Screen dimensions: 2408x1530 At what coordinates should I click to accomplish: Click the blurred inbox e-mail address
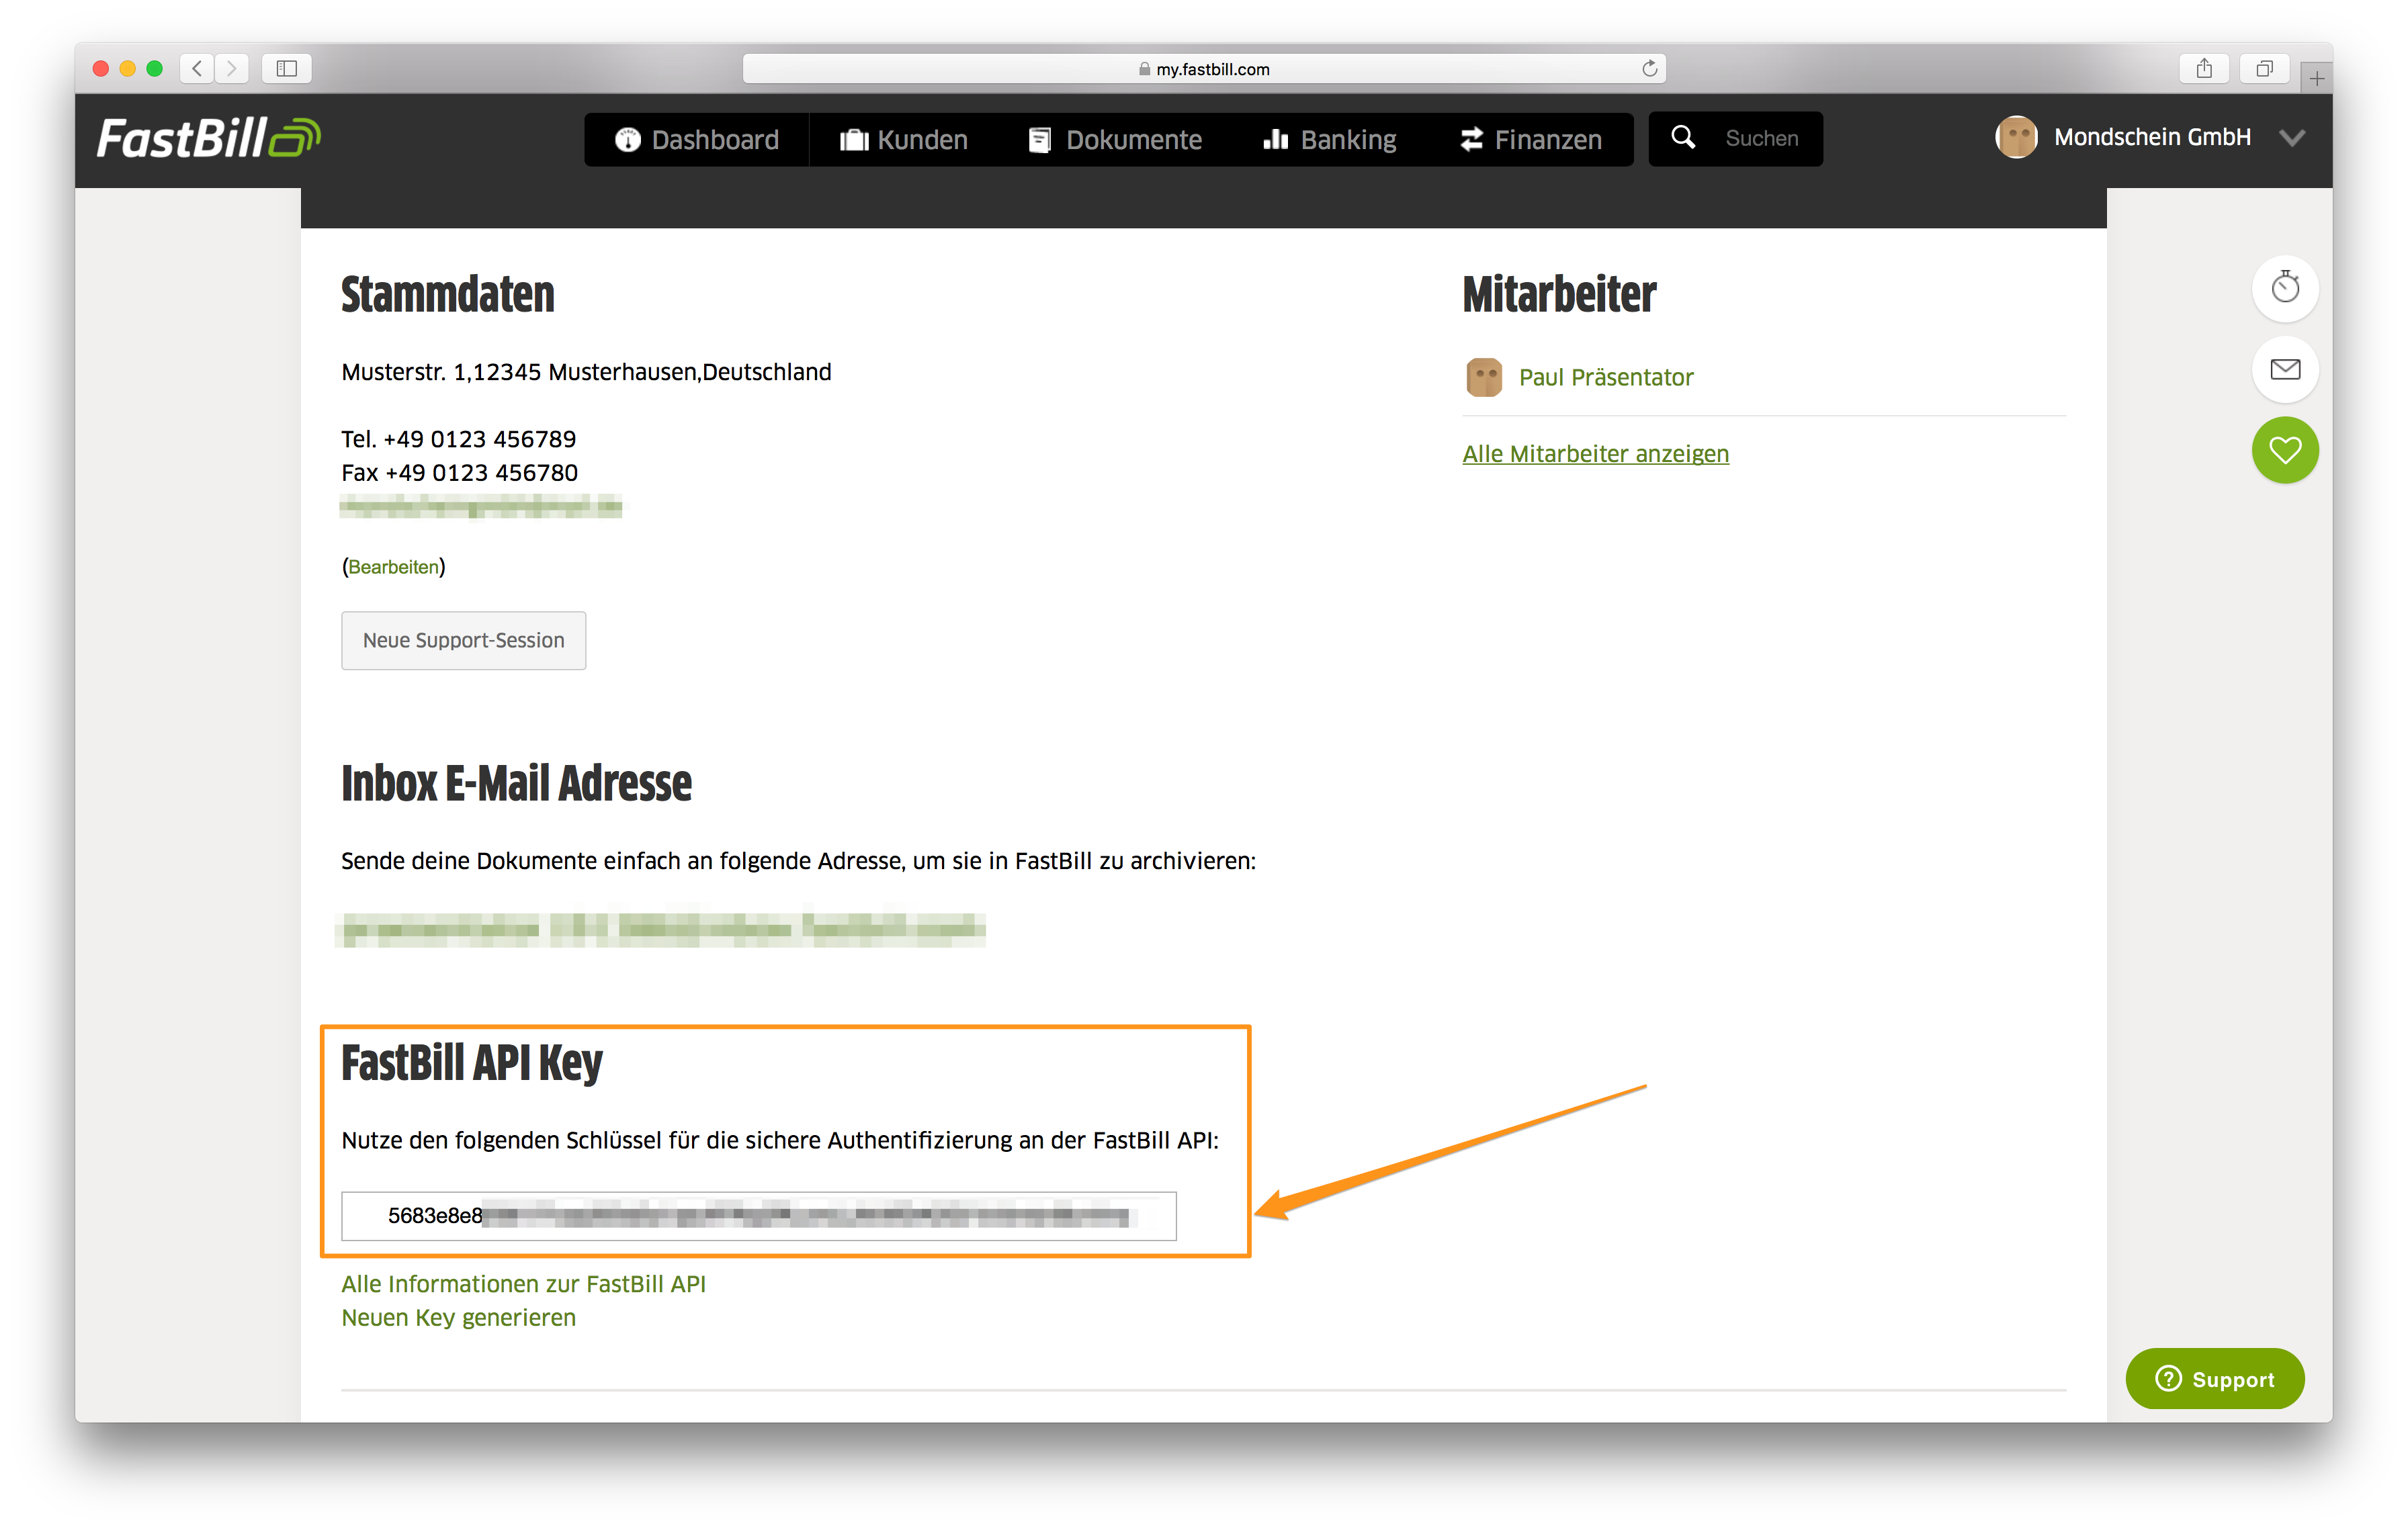[x=662, y=930]
